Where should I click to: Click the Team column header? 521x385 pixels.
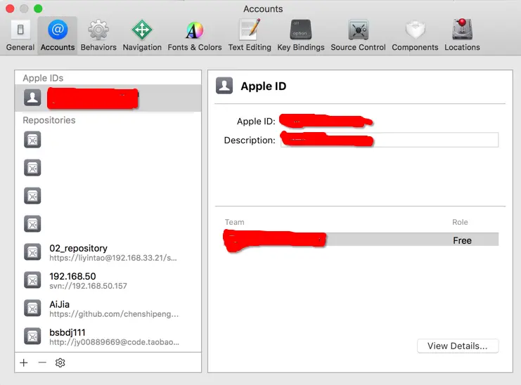coord(234,222)
